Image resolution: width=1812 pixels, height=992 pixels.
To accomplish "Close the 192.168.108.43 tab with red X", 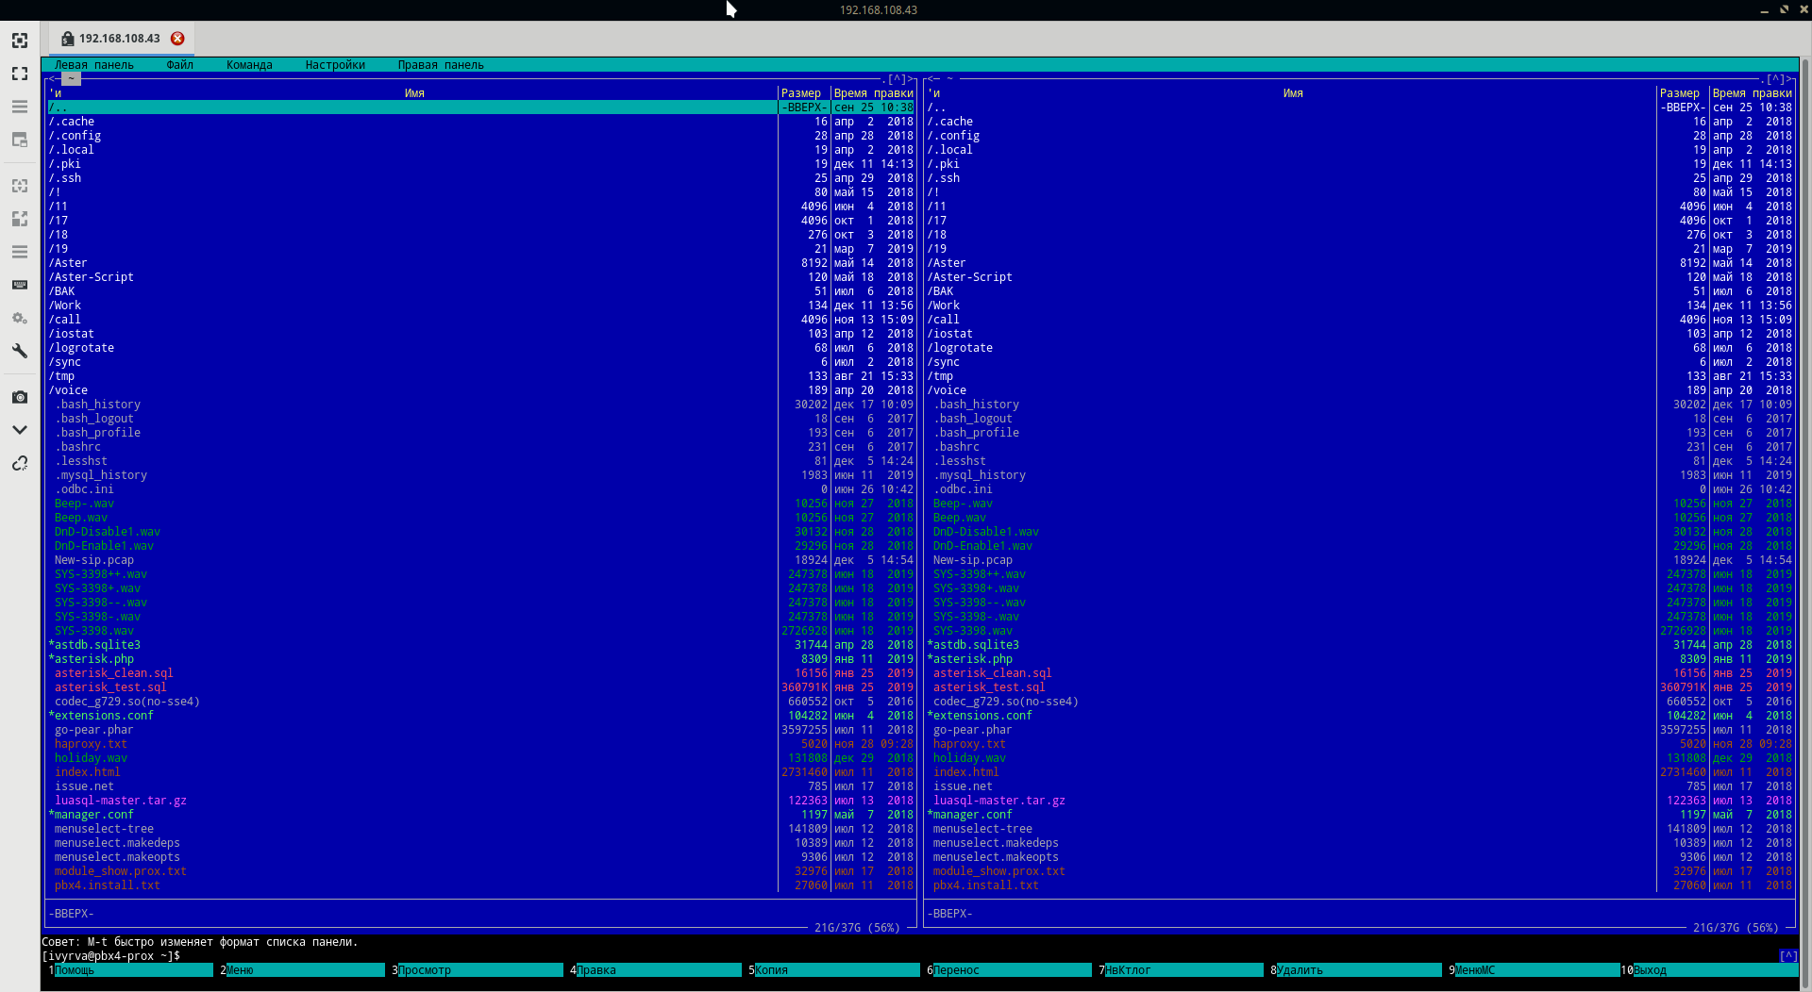I will coord(177,39).
